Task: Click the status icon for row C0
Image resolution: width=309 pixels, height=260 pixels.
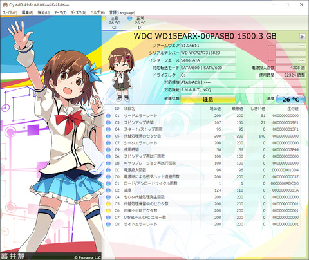Action: (108, 177)
